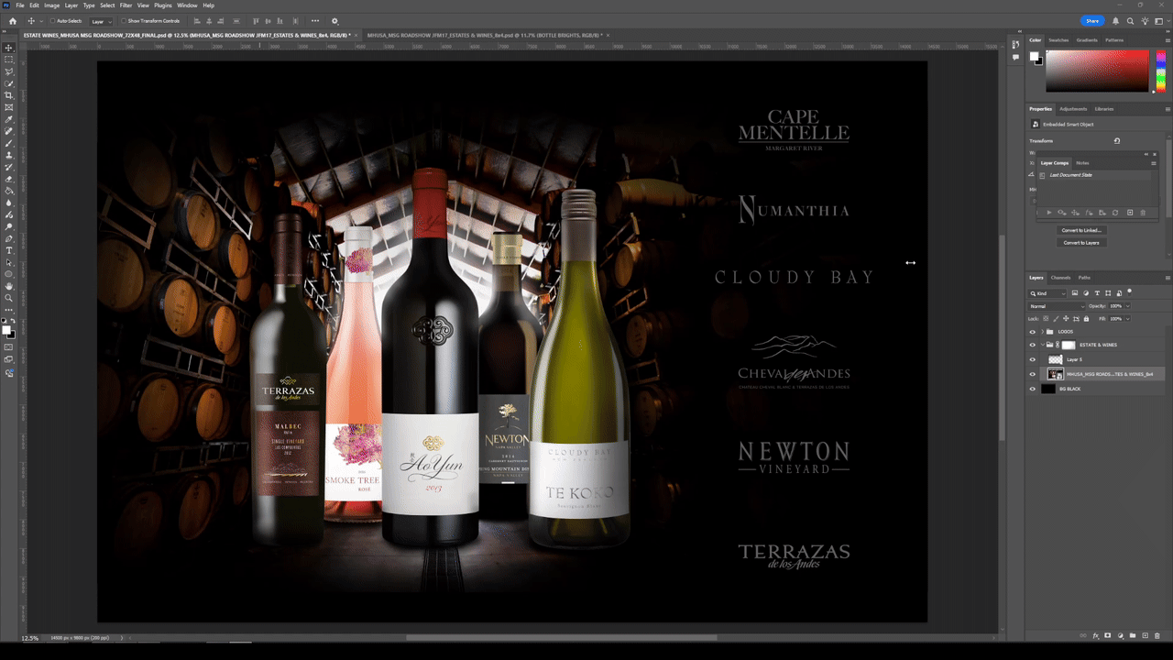Select the Path Selection tool
Viewport: 1173px width, 660px height.
click(x=9, y=262)
